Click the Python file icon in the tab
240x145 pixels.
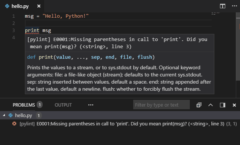[7, 6]
